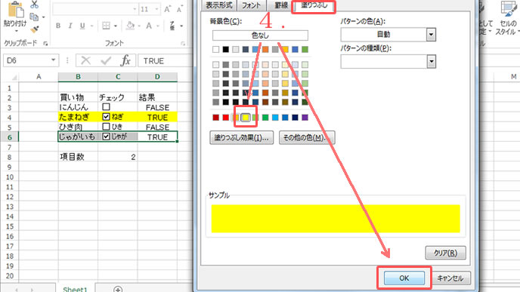Image resolution: width=520 pixels, height=292 pixels.
Task: Click the Fill Color bucket icon
Action: click(x=130, y=26)
